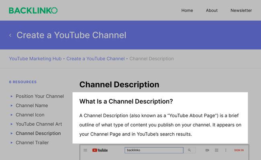
Task: Click the Channel Description page heading
Action: [119, 84]
